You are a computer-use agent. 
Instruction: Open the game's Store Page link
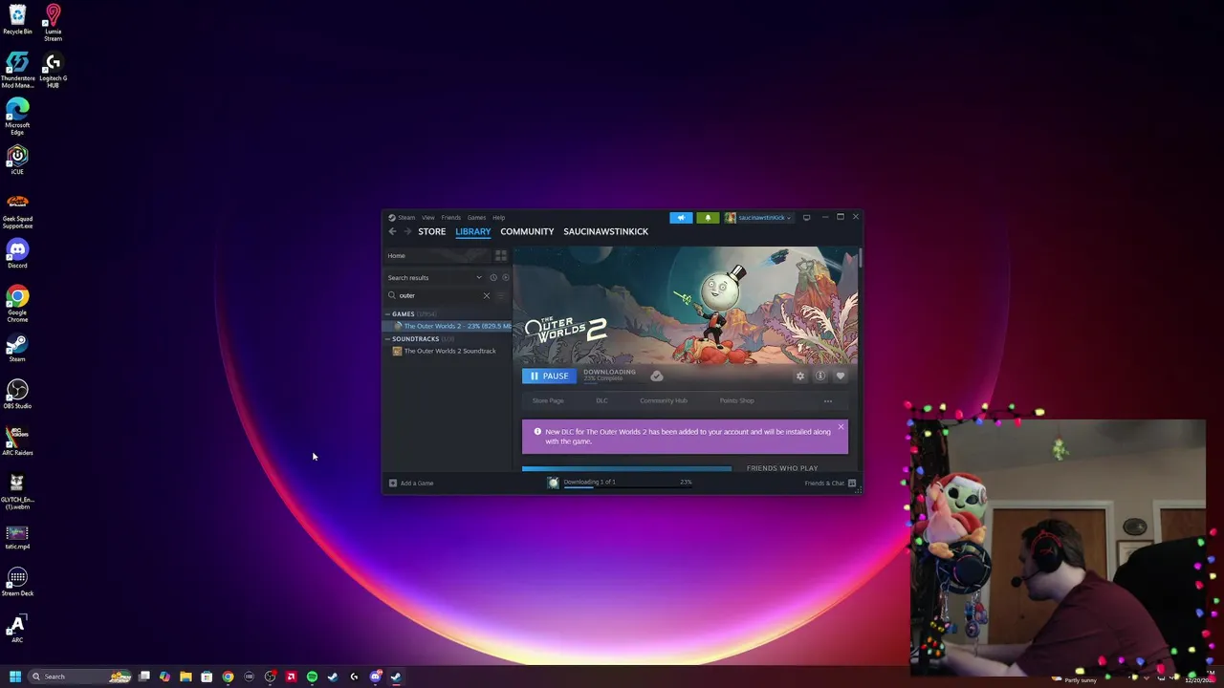coord(548,400)
